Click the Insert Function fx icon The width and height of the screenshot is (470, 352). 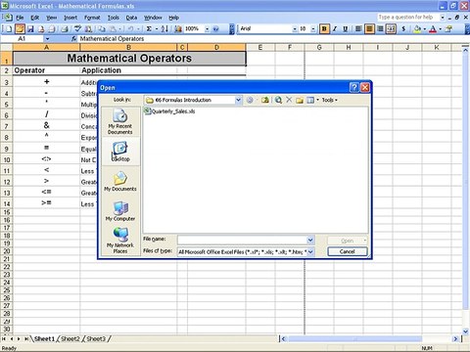tap(74, 39)
